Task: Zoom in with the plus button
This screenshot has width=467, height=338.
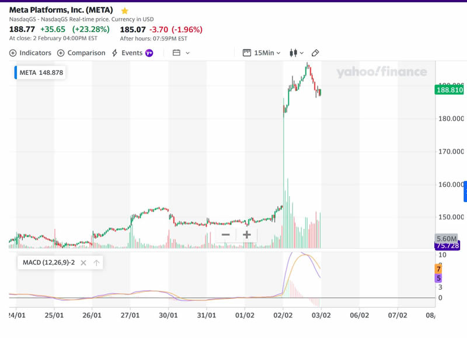Action: coord(247,235)
